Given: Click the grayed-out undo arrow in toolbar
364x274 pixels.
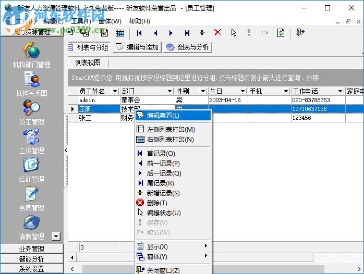Looking at the screenshot, I should pos(264,33).
